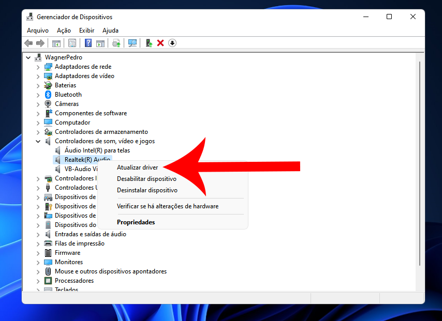Open the Ação menu in menu bar

click(x=64, y=30)
